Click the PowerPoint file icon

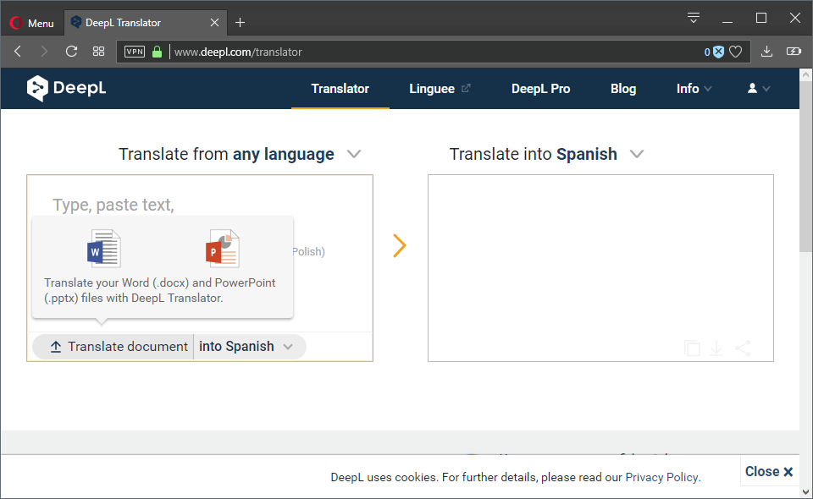click(223, 249)
